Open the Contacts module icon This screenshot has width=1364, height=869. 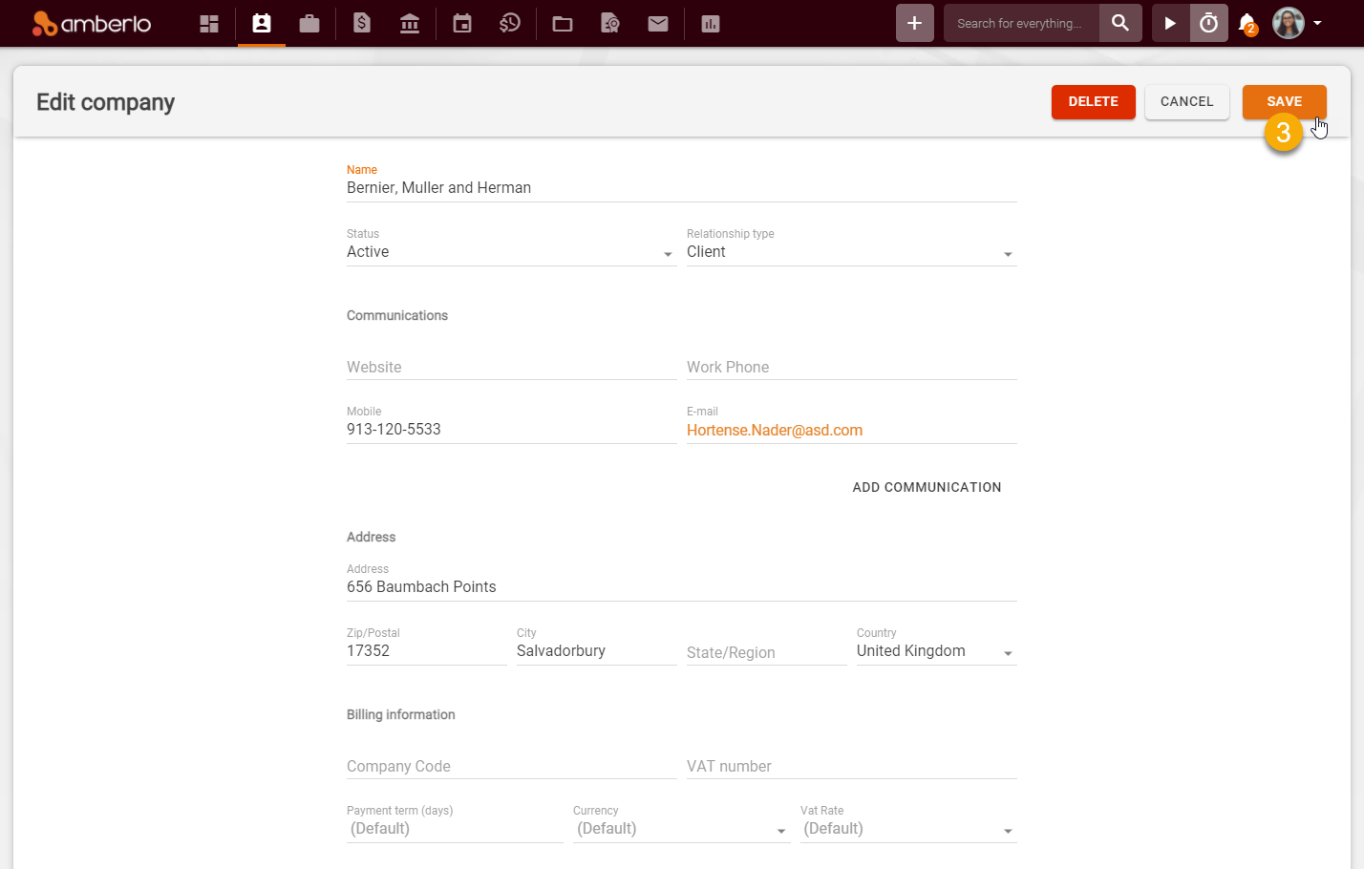click(262, 23)
